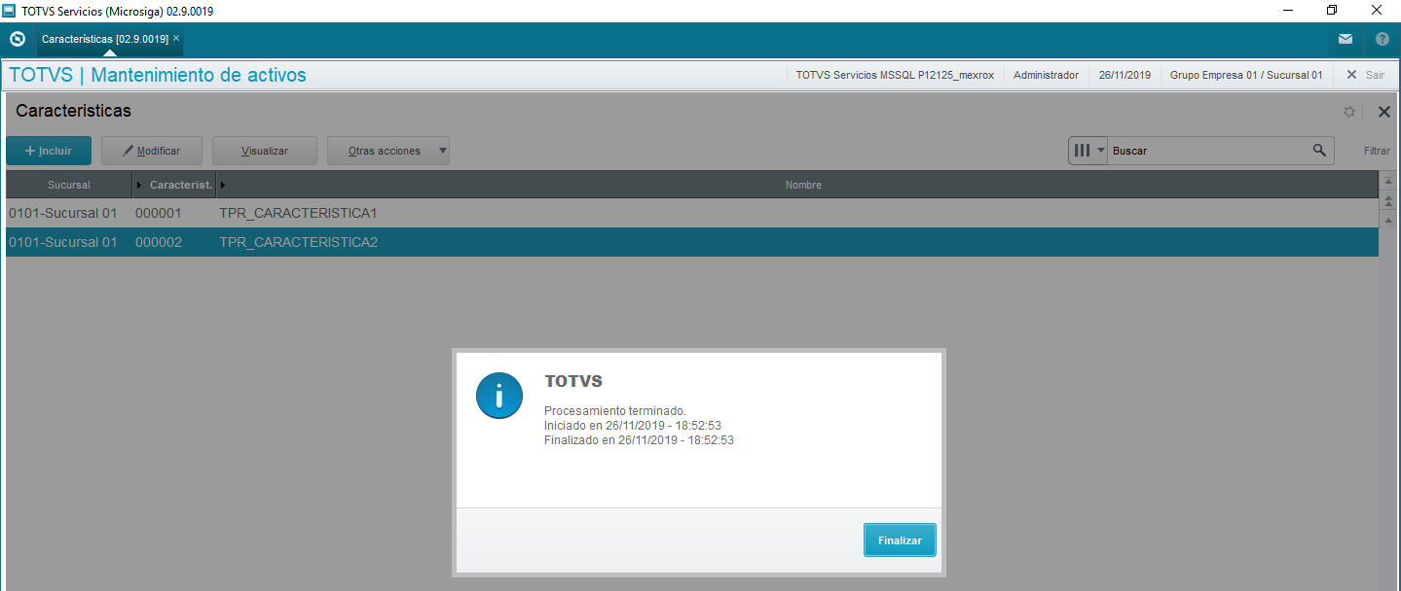This screenshot has height=591, width=1401.
Task: Select the TPR_CARACTERISTICA2 row
Action: (x=692, y=242)
